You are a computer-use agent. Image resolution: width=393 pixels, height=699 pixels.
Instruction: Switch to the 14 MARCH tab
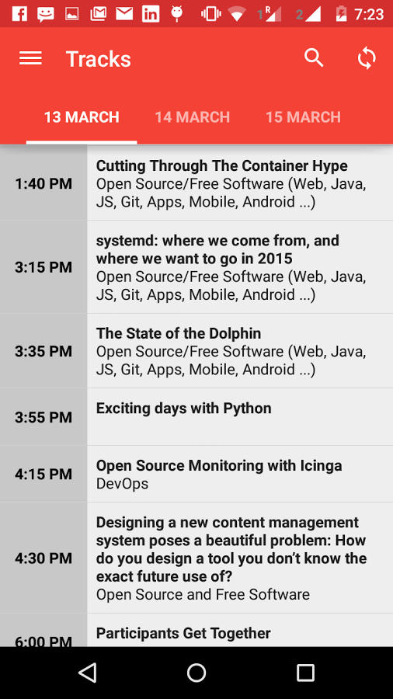[x=192, y=117]
